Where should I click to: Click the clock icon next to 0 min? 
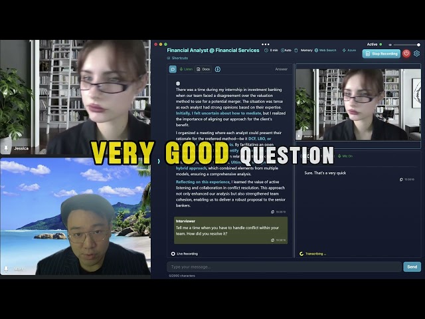[x=266, y=51]
